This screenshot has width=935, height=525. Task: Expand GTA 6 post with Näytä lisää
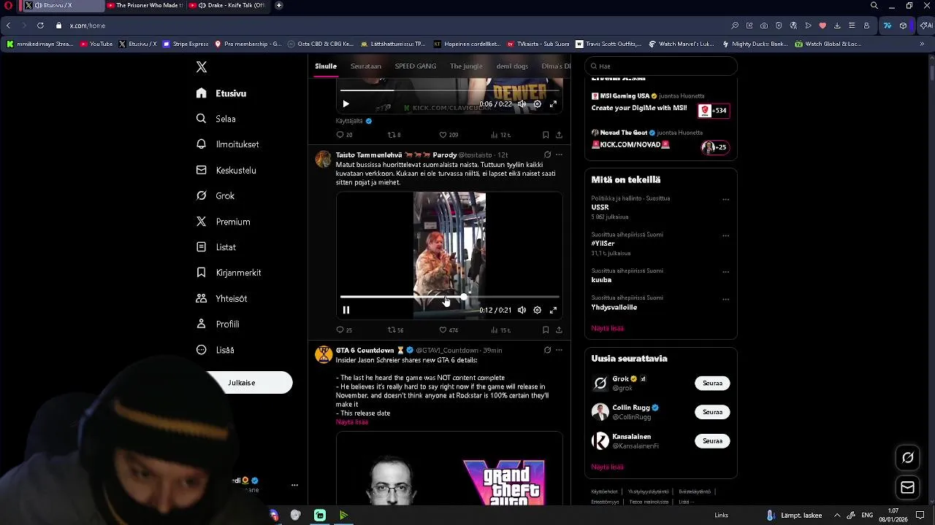352,422
